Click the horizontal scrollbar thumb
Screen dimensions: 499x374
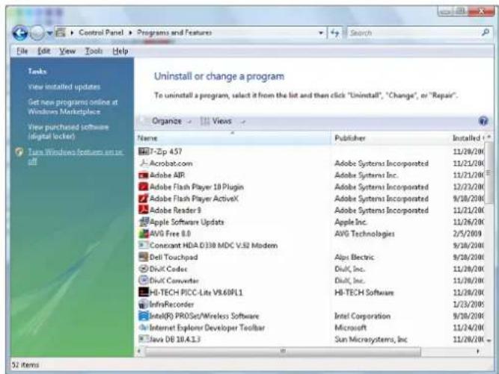pyautogui.click(x=283, y=351)
